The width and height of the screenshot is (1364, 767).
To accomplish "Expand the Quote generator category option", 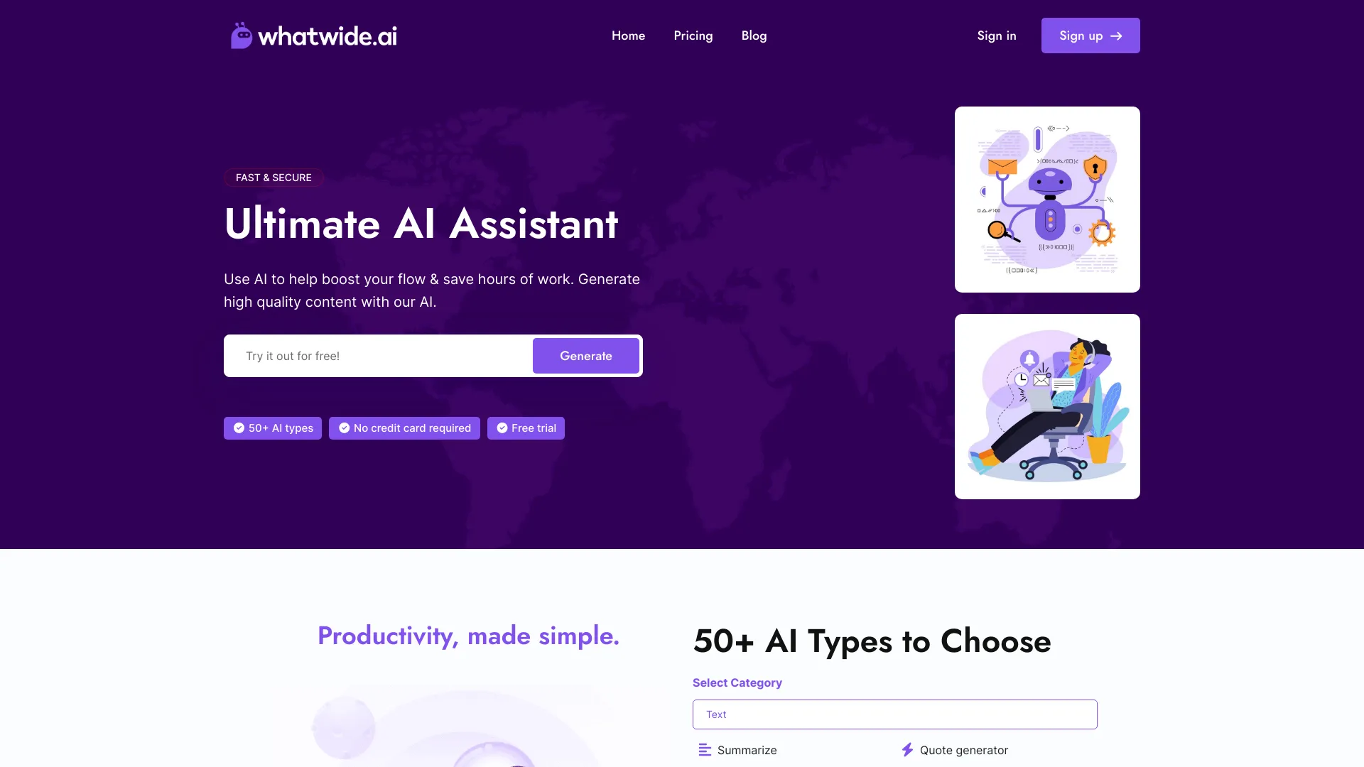I will click(963, 749).
